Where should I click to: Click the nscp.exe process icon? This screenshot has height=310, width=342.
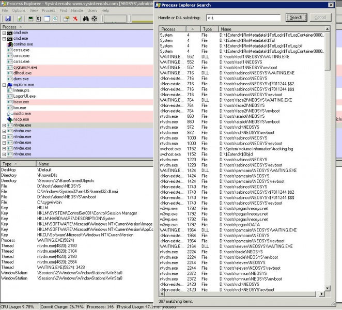[10, 119]
